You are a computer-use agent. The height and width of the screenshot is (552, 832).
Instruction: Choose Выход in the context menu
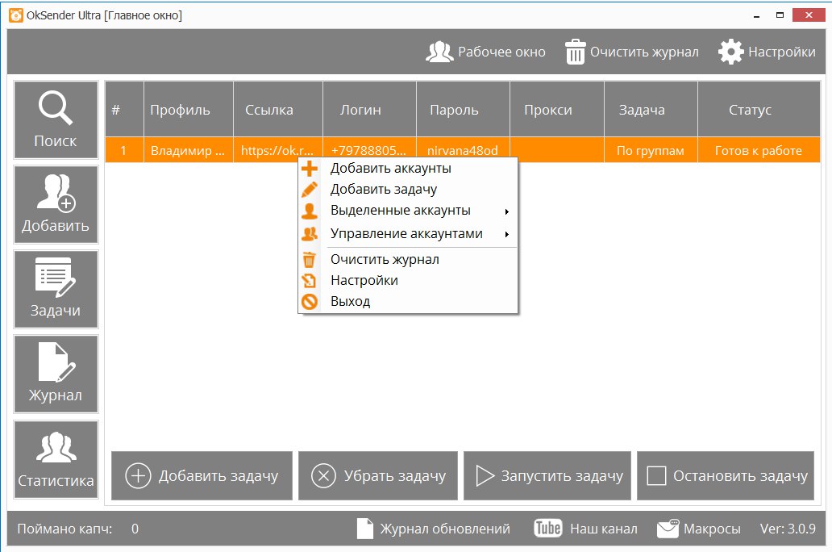(350, 302)
